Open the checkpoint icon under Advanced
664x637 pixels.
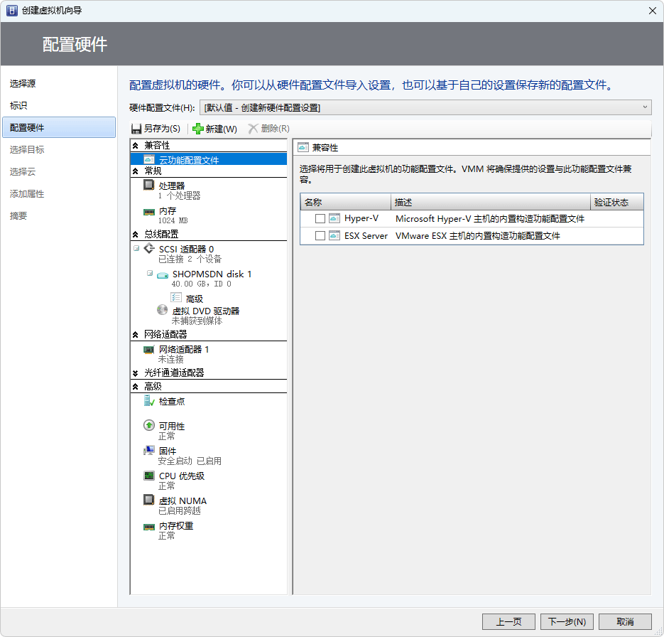coord(149,402)
